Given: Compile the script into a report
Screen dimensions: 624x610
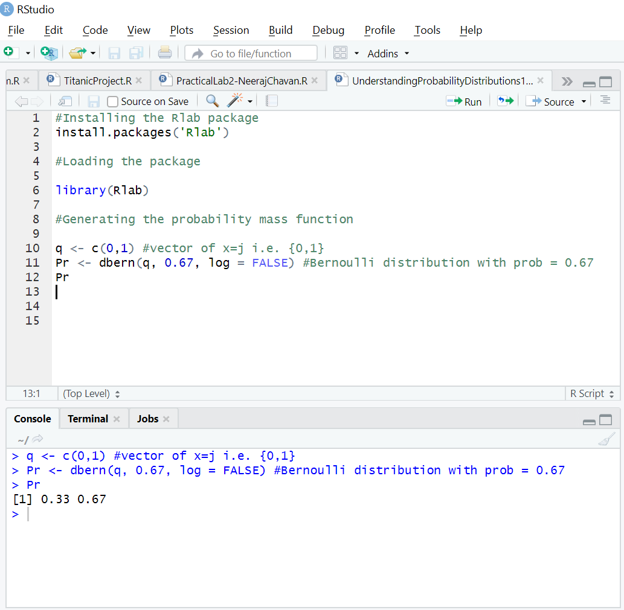Looking at the screenshot, I should (x=271, y=101).
